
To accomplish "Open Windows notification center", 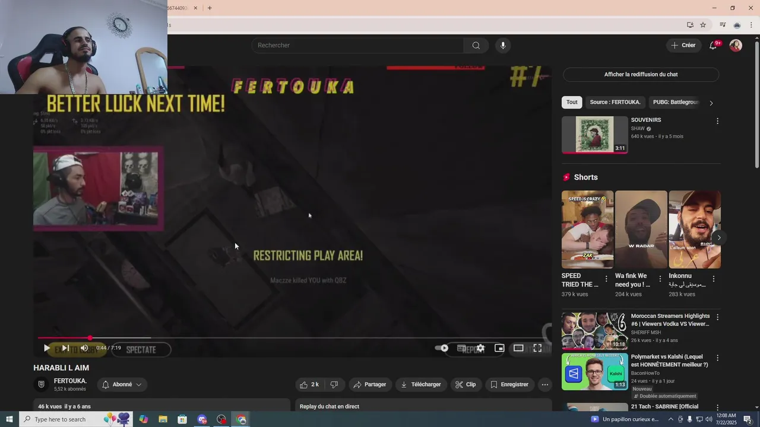I will coord(748,419).
